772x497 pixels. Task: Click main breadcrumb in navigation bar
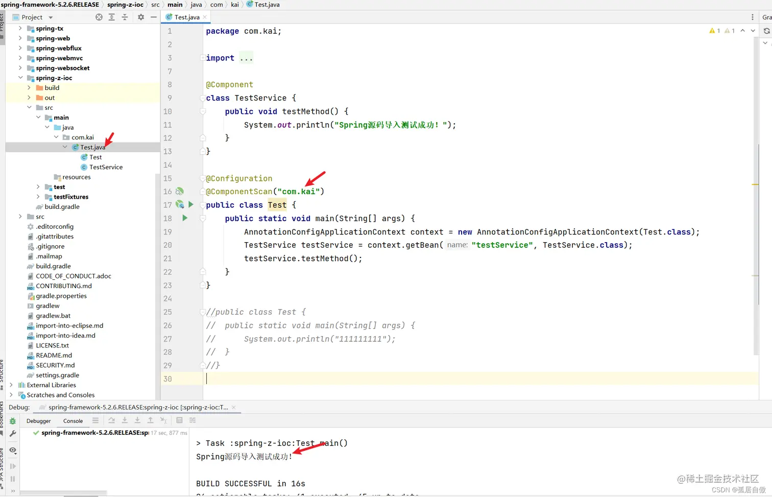(x=175, y=5)
